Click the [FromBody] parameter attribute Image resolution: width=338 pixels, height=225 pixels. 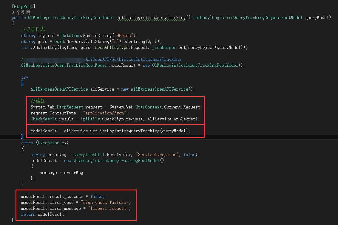coord(200,18)
